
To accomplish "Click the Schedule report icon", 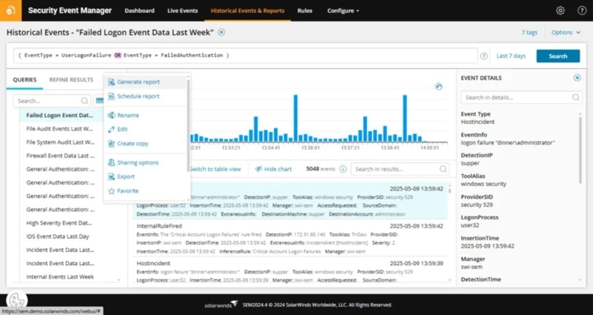I will click(x=111, y=96).
